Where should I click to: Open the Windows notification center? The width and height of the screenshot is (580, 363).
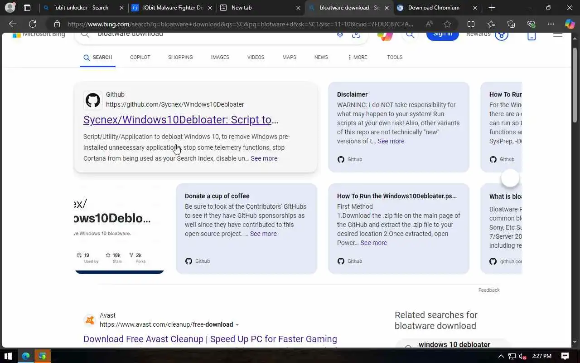(x=565, y=356)
